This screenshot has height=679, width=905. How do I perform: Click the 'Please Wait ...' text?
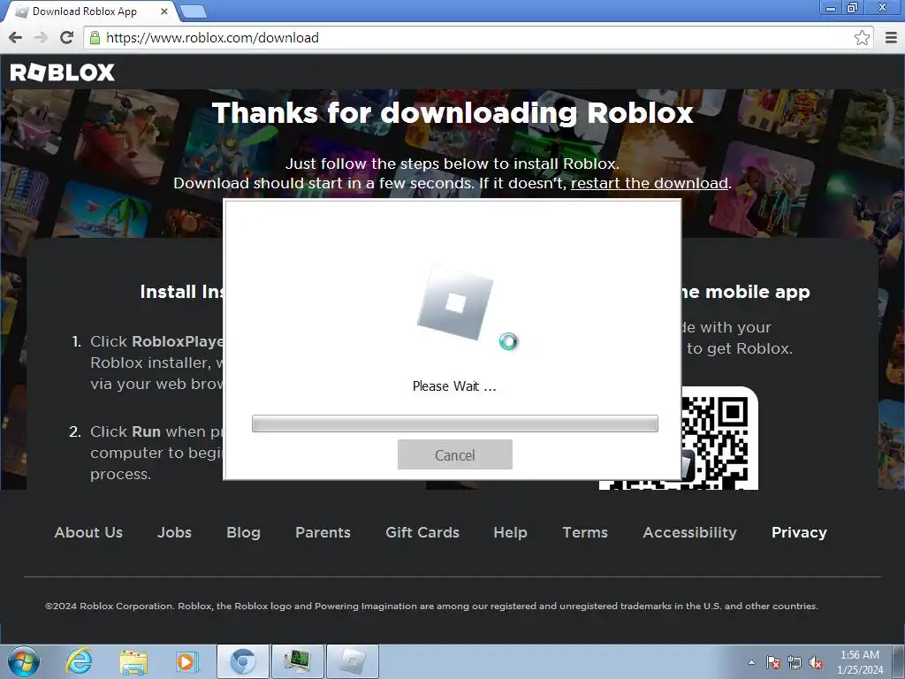pyautogui.click(x=454, y=386)
